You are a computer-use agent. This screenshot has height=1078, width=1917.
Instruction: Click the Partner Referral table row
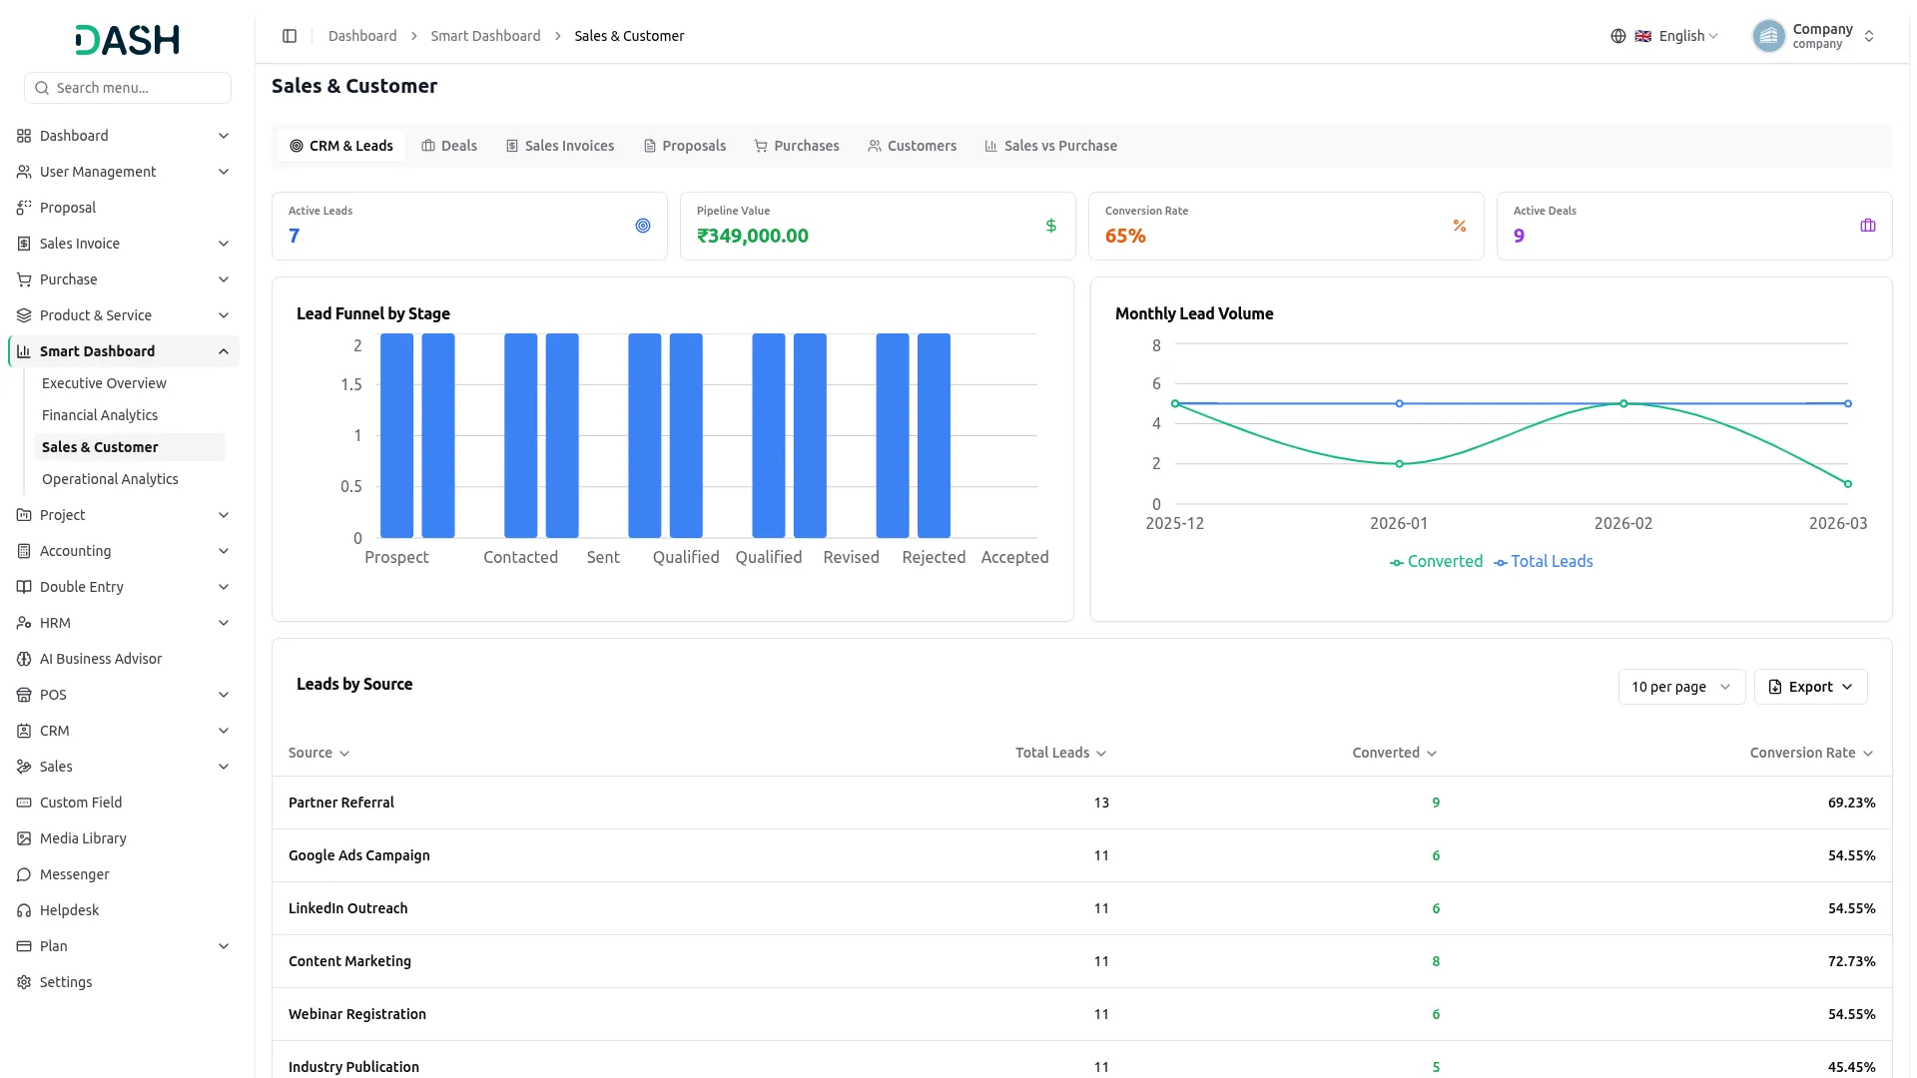1081,803
